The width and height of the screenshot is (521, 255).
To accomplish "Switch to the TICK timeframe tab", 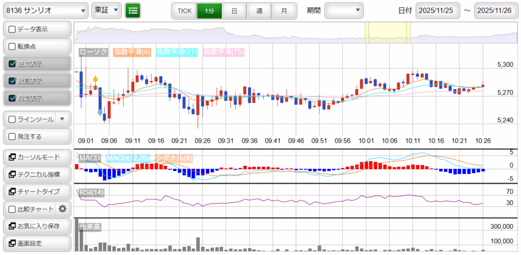I will click(184, 10).
